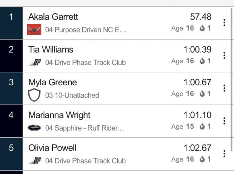Click the Sapphire oval team logo
234x174 pixels.
tap(34, 128)
